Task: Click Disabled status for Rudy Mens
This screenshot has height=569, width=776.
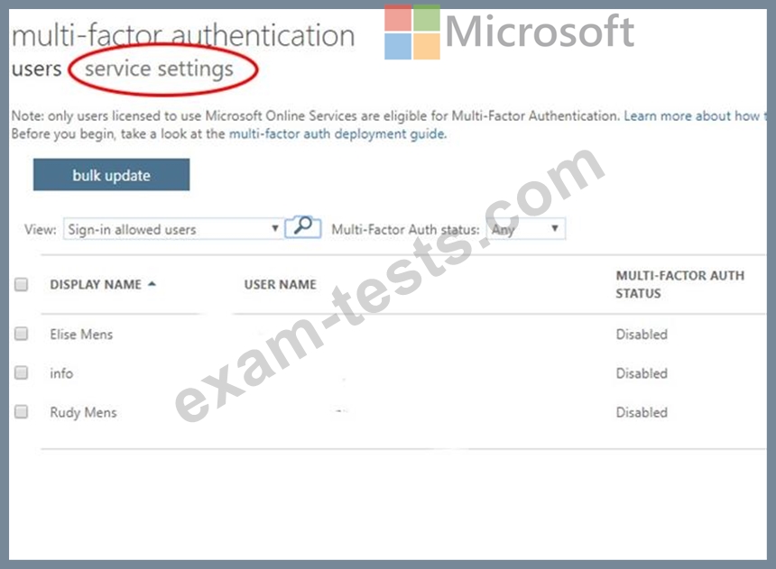Action: click(642, 412)
